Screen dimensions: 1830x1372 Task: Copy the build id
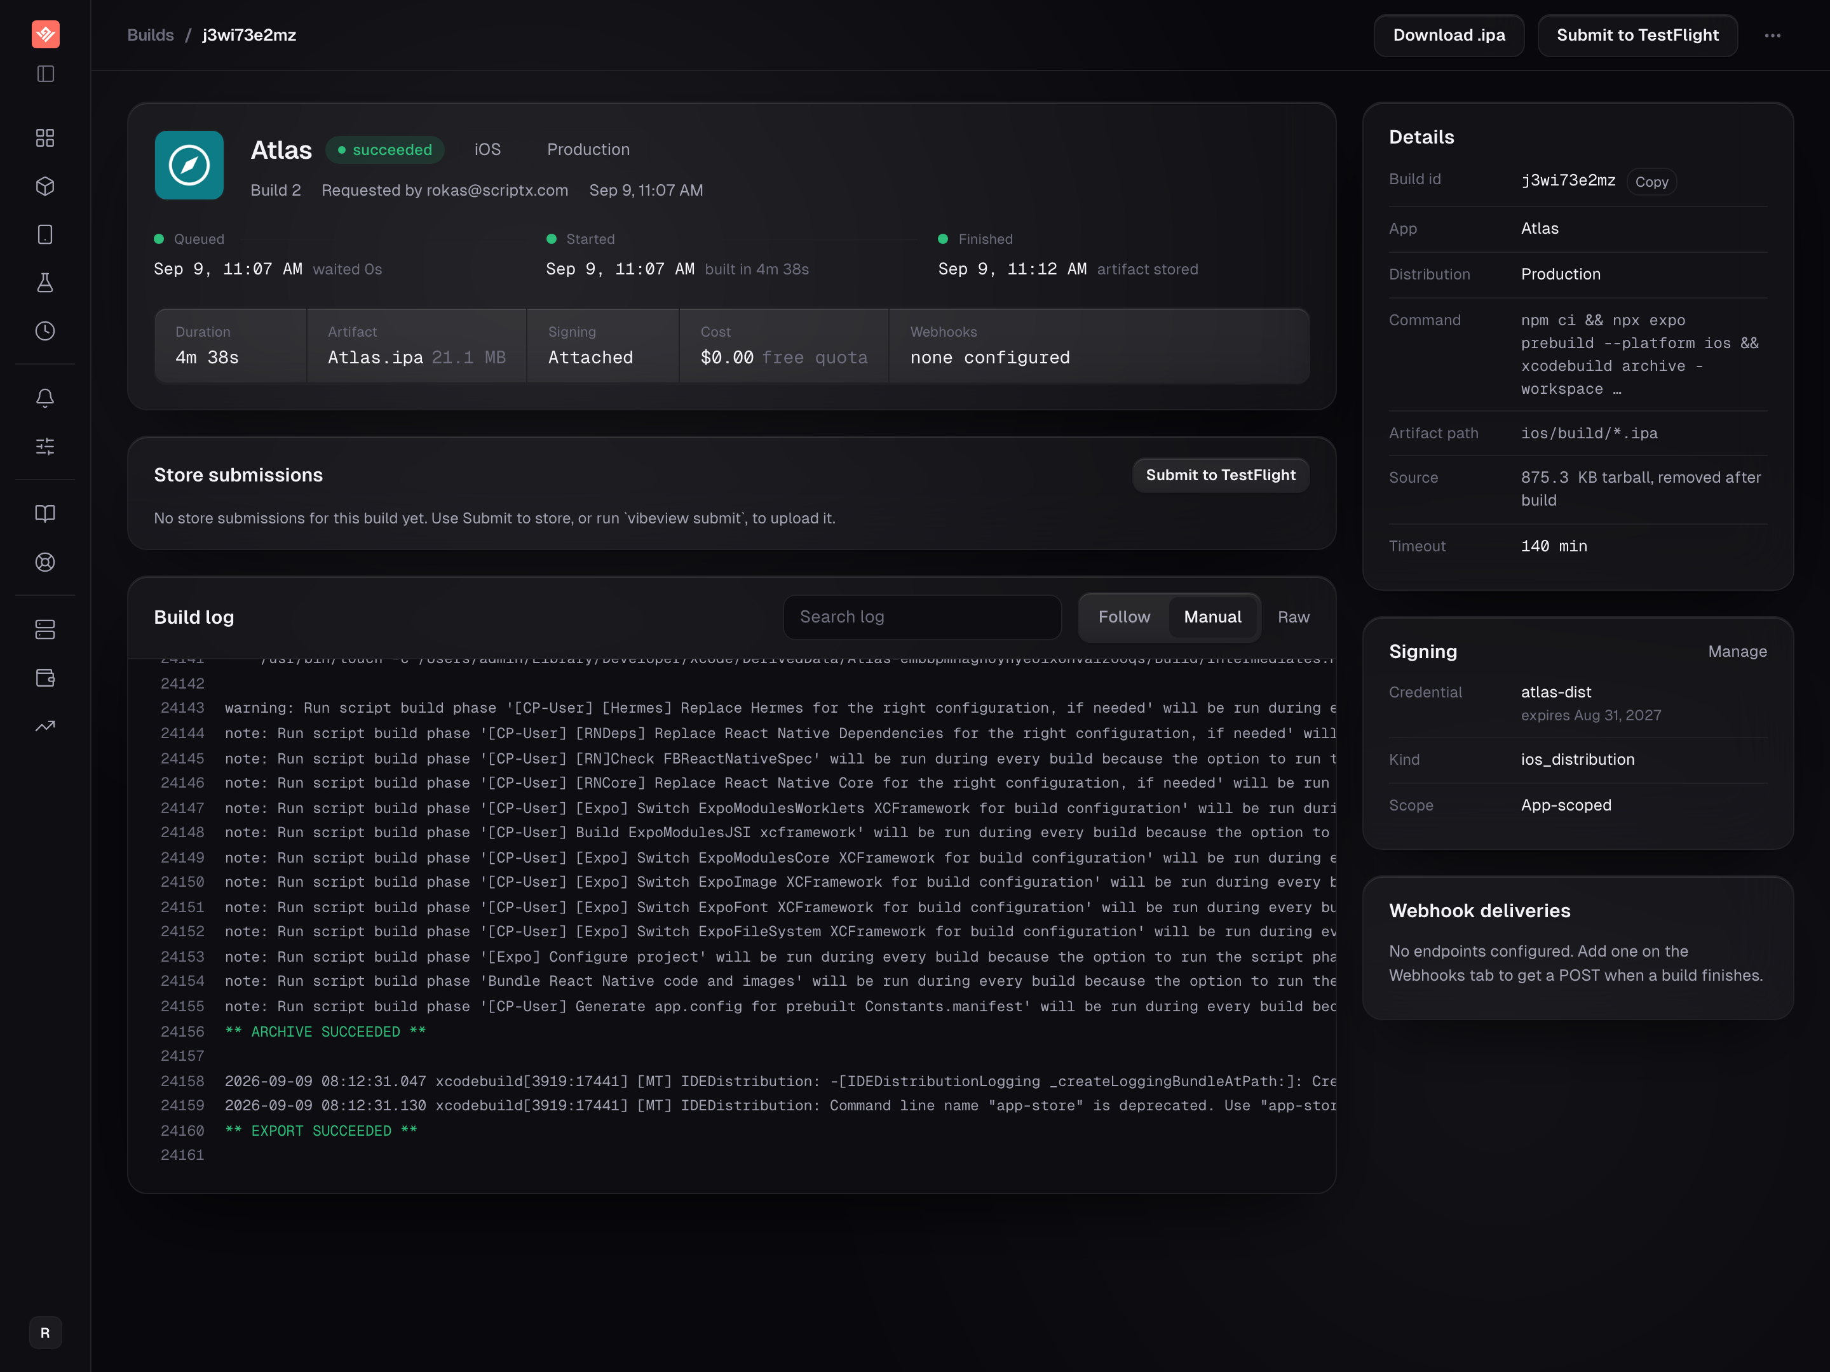[1651, 182]
